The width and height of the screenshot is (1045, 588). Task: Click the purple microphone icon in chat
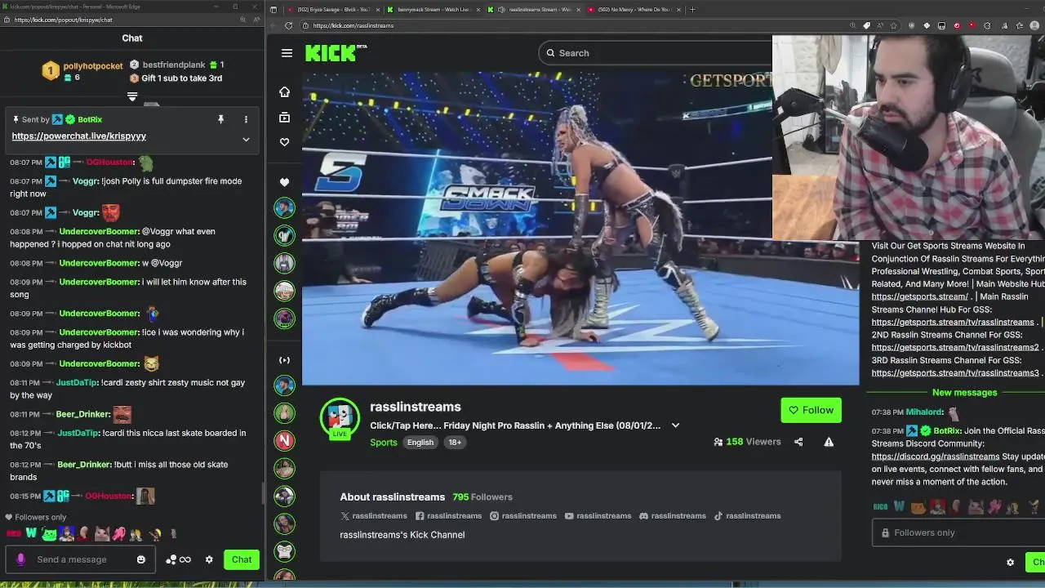pos(20,559)
